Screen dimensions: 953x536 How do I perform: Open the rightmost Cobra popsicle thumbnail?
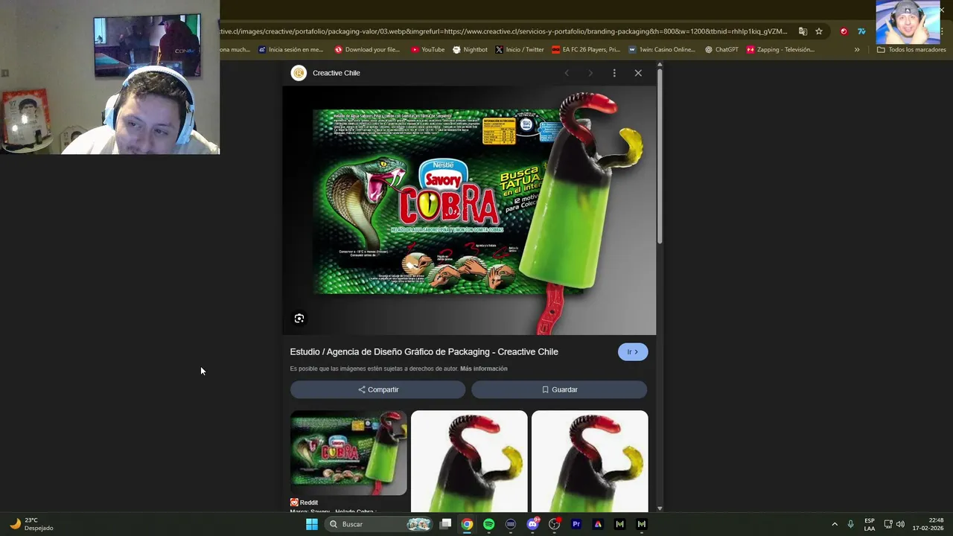point(590,461)
